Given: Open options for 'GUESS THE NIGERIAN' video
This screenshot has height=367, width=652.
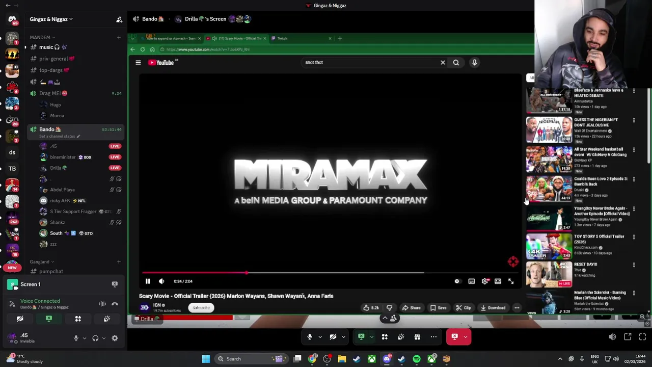Looking at the screenshot, I should pyautogui.click(x=634, y=120).
